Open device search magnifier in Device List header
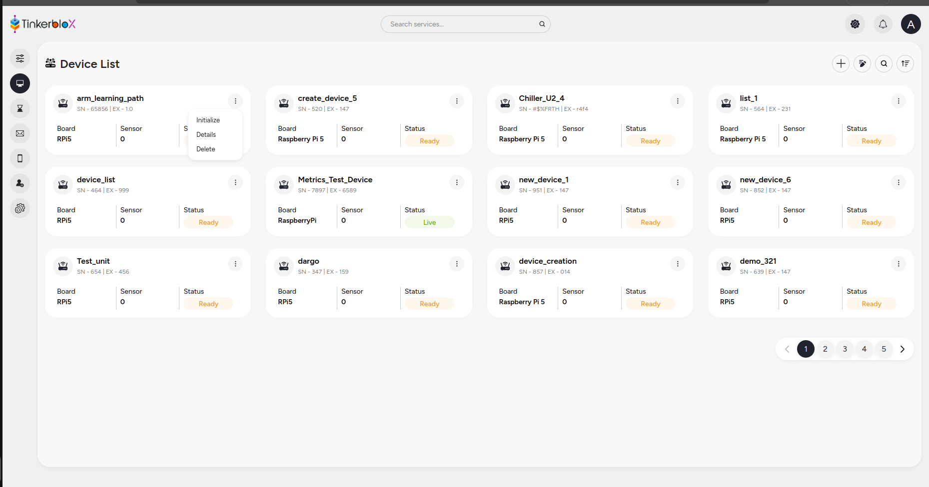 tap(884, 63)
